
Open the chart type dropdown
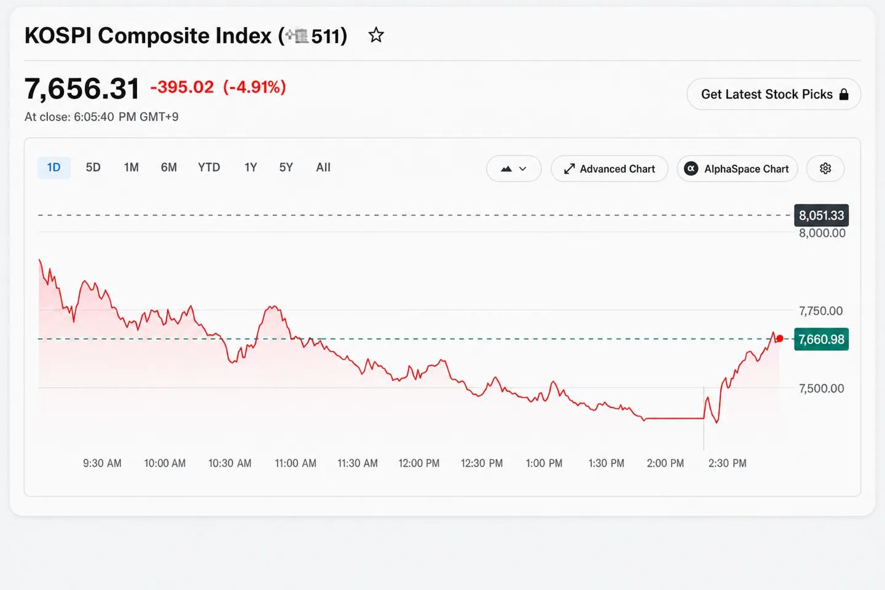tap(514, 168)
